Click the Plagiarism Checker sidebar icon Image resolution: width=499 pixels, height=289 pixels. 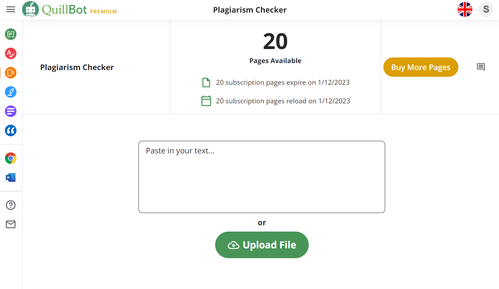(11, 73)
